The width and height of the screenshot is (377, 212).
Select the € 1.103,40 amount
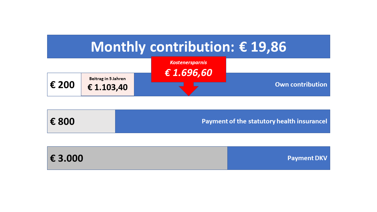tap(108, 87)
